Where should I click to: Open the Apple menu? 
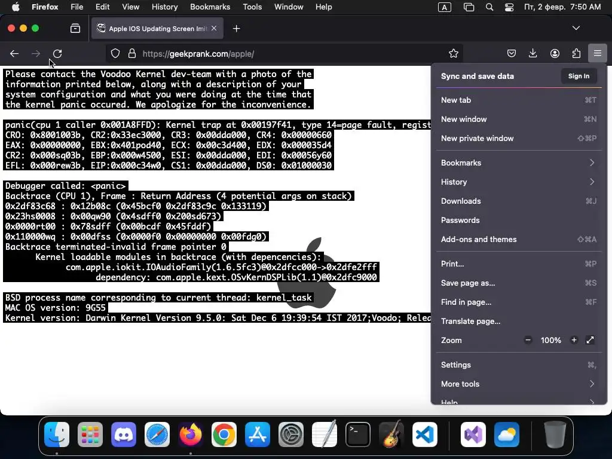16,7
